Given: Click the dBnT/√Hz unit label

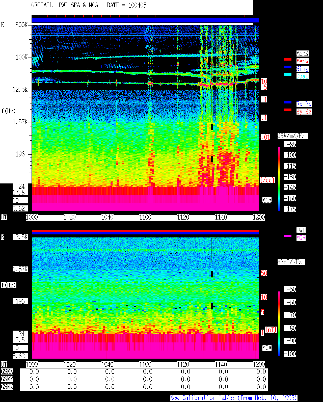Looking at the screenshot, I should pos(291,262).
